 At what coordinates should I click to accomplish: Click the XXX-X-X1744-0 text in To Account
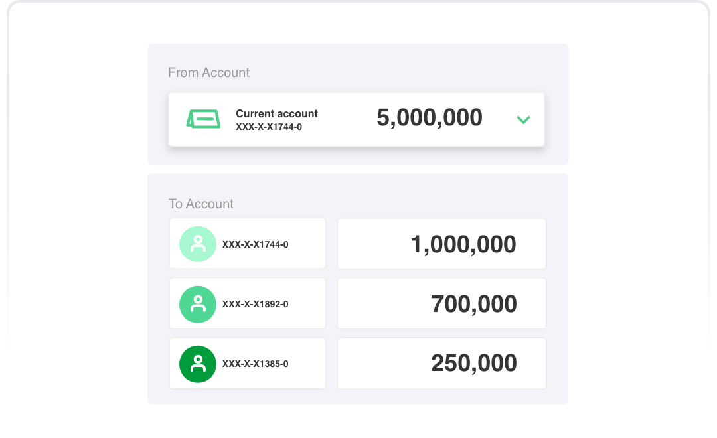coord(255,244)
